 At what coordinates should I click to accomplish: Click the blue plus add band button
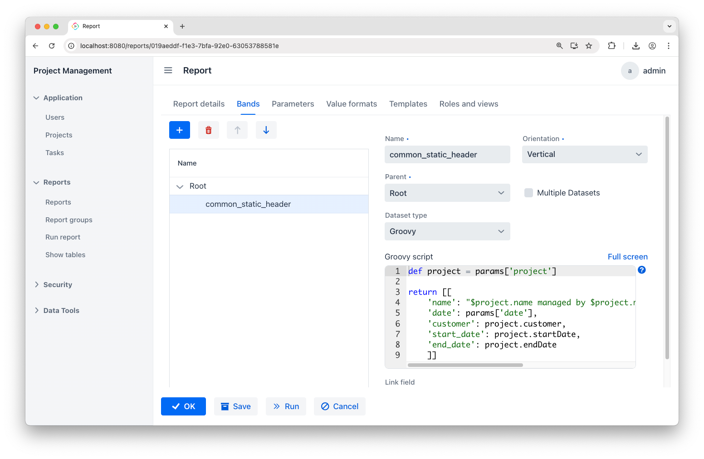[180, 130]
